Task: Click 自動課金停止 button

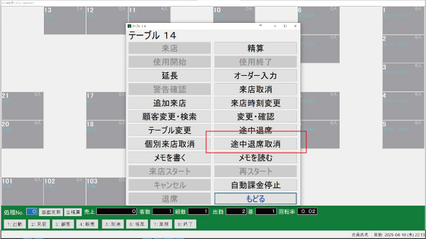Action: point(255,185)
